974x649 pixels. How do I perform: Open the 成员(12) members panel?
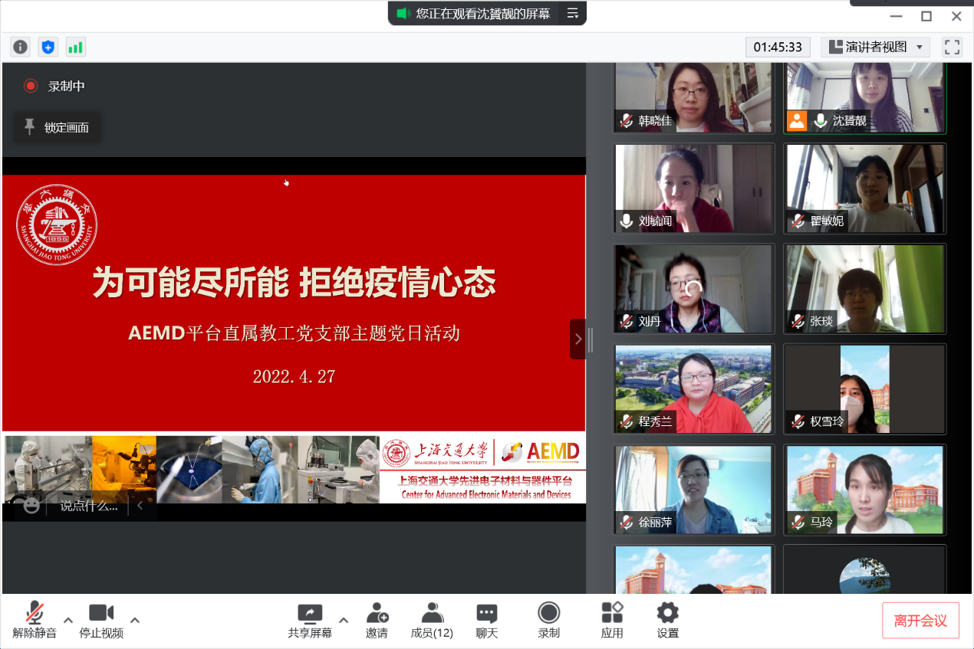[432, 620]
